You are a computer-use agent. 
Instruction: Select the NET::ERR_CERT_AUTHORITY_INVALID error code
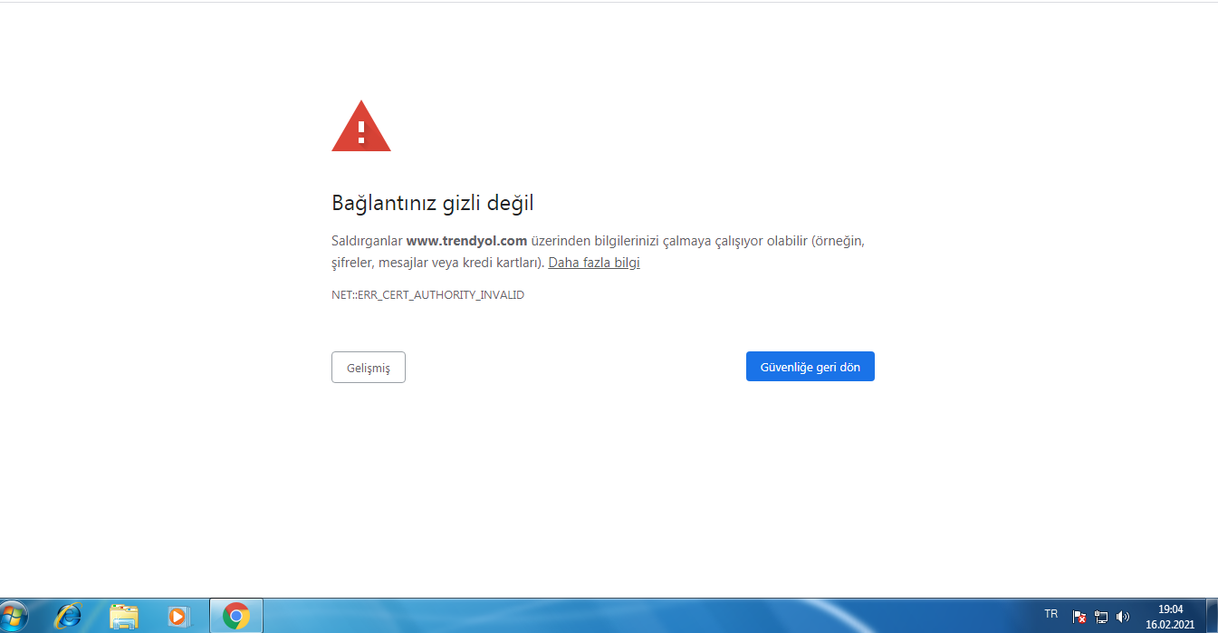427,293
